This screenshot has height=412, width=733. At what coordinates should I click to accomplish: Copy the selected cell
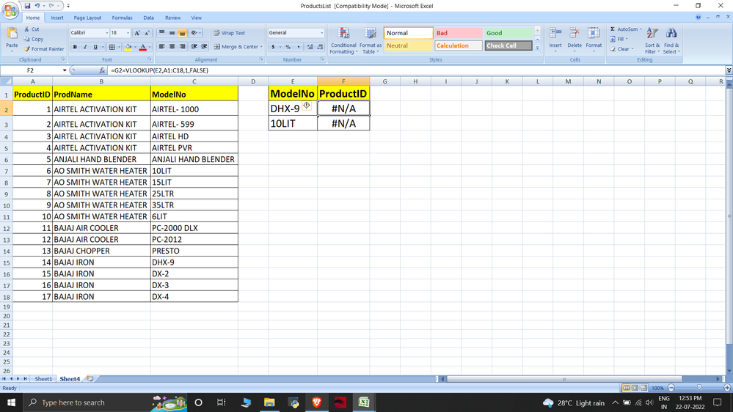pyautogui.click(x=34, y=40)
